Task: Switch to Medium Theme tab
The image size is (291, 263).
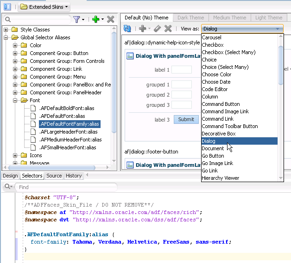Action: [229, 18]
